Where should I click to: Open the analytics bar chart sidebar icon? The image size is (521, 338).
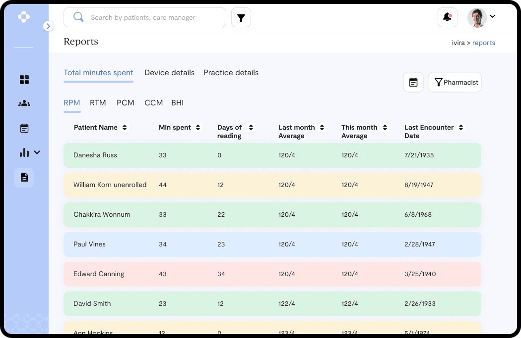tap(24, 152)
